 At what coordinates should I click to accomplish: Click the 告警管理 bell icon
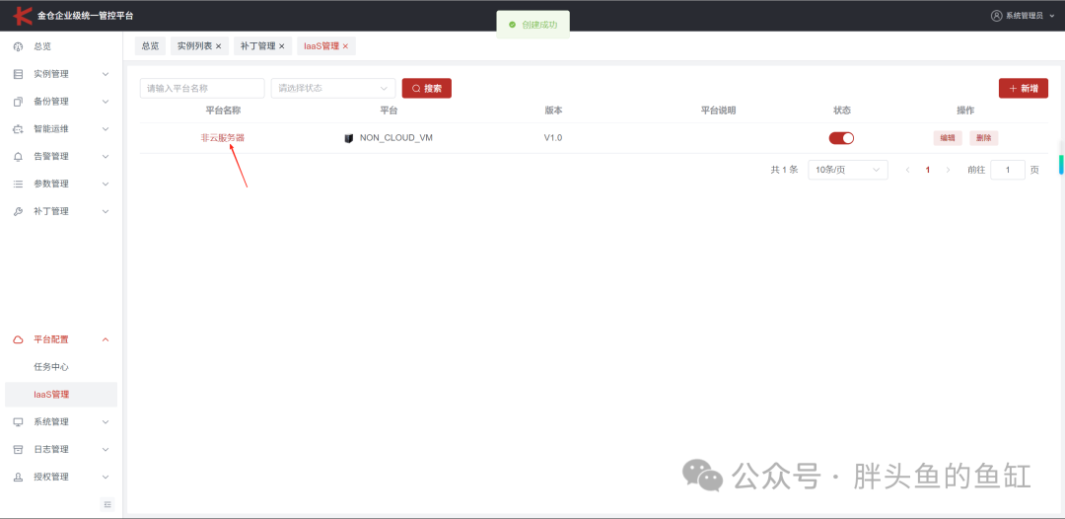coord(19,156)
